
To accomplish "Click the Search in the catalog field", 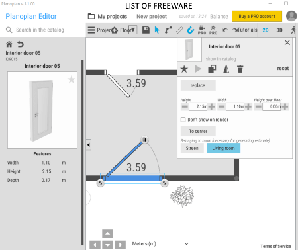I will click(x=40, y=30).
